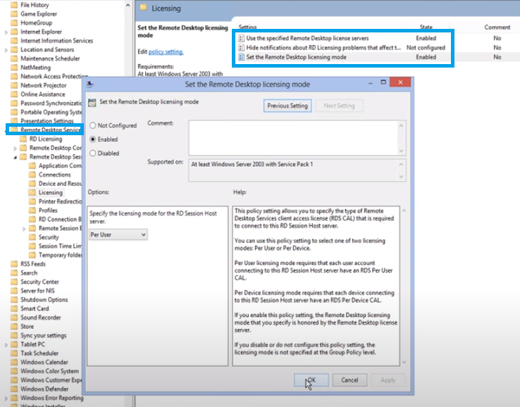This screenshot has height=407, width=520.
Task: Click the Setting column header
Action: click(x=247, y=27)
